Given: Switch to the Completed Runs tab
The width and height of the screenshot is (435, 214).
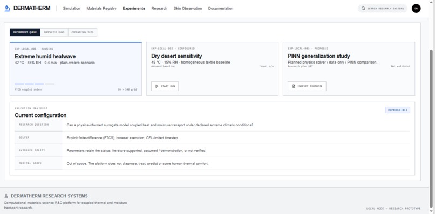Looking at the screenshot, I should (x=54, y=32).
